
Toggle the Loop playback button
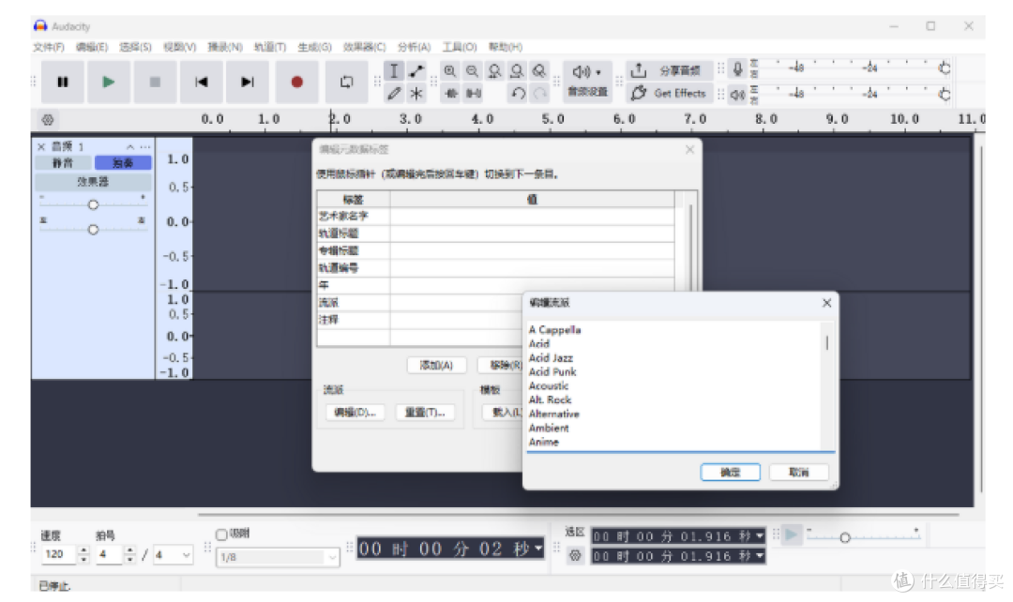point(347,82)
